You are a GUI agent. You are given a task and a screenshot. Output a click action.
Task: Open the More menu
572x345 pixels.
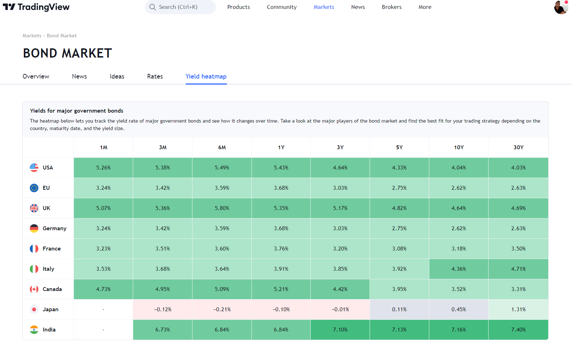point(425,7)
